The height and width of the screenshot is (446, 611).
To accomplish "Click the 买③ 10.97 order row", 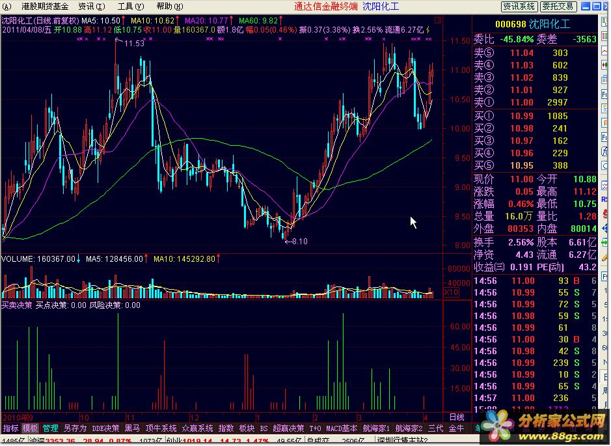I will [x=535, y=141].
